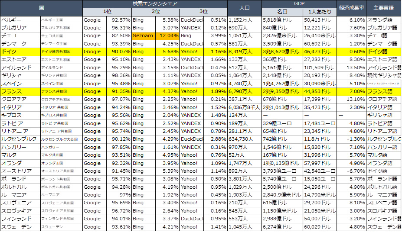Click the ルーマニア country cell
Image resolution: width=402 pixels, height=232 pixels.
coord(20,195)
